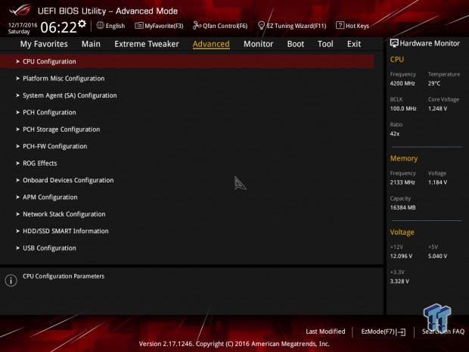Click +5V reading 5.040 V
Viewport: 469px width, 352px height.
point(437,256)
